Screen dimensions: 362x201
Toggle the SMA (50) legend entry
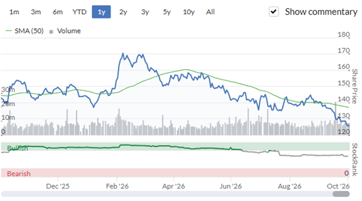(x=25, y=31)
